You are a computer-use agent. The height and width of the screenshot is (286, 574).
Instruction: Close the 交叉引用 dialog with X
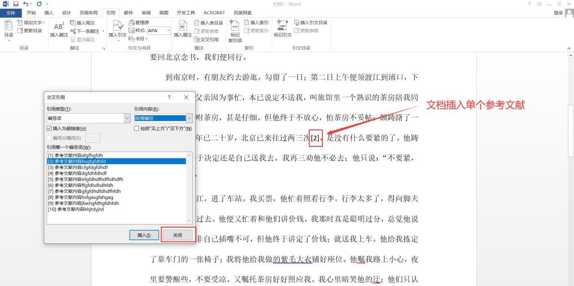click(x=186, y=97)
